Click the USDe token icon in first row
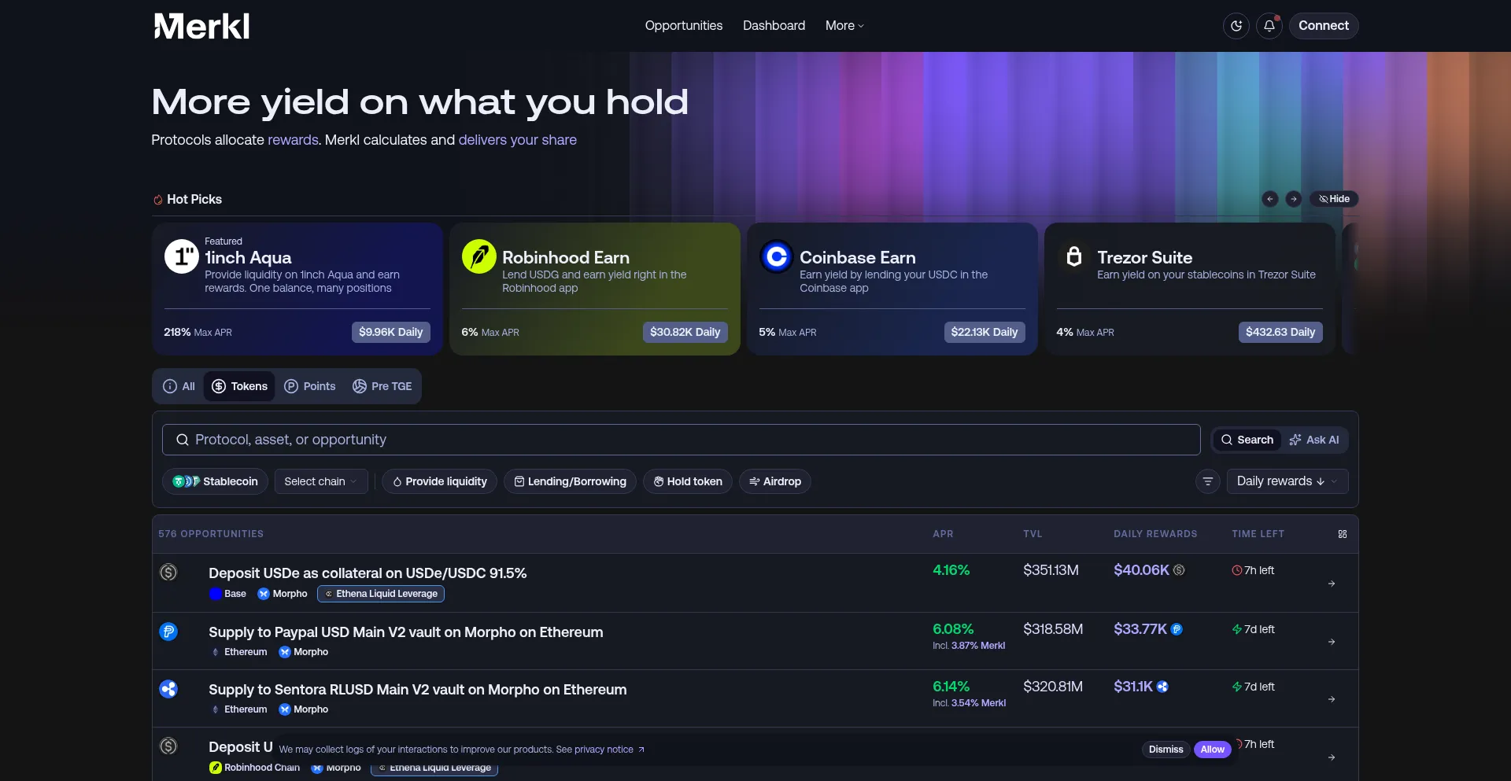Screen dimensions: 1511x781 168,573
